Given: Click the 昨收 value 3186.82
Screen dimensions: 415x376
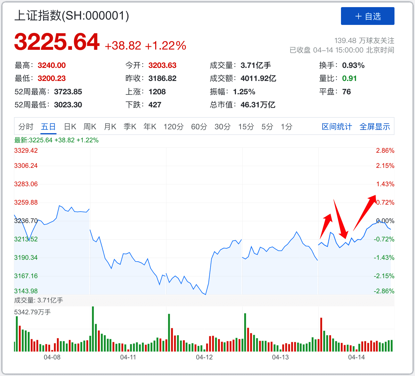Looking at the screenshot, I should [x=162, y=78].
